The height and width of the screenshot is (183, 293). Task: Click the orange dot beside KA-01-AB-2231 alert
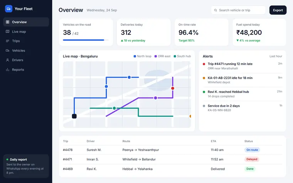(204, 78)
